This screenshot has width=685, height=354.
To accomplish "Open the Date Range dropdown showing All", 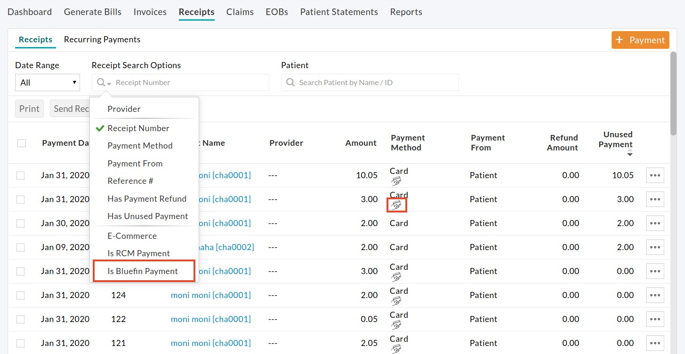I will click(x=47, y=82).
